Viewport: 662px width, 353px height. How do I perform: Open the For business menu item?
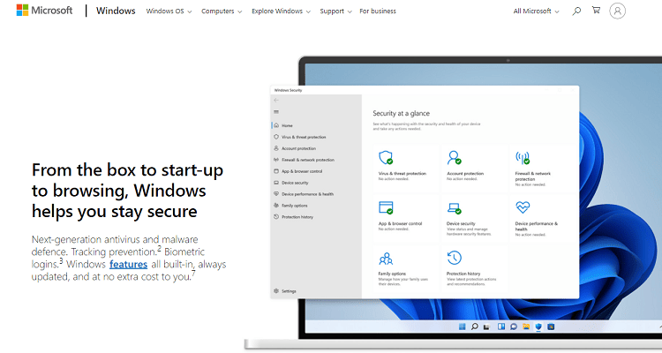click(x=378, y=11)
